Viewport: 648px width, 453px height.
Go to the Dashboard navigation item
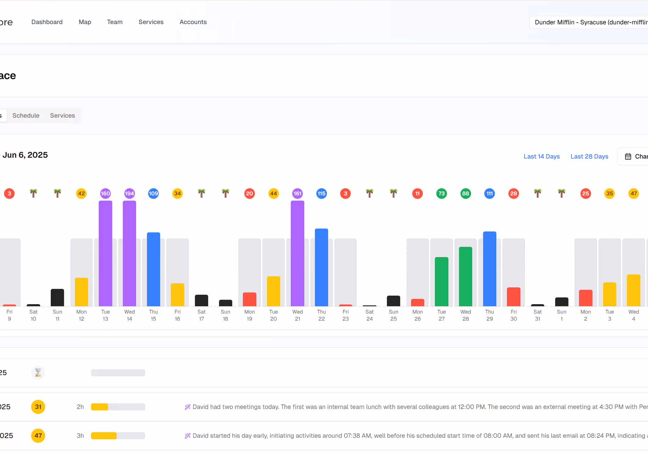point(47,22)
